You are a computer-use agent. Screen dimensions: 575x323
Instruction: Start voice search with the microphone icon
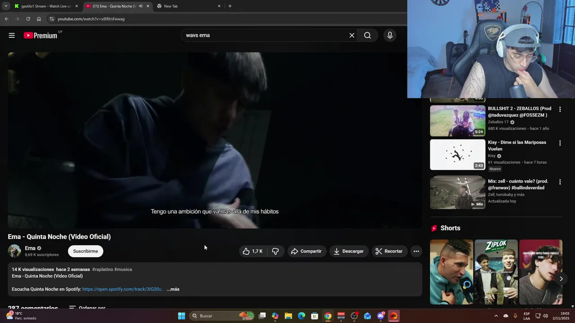(x=389, y=35)
